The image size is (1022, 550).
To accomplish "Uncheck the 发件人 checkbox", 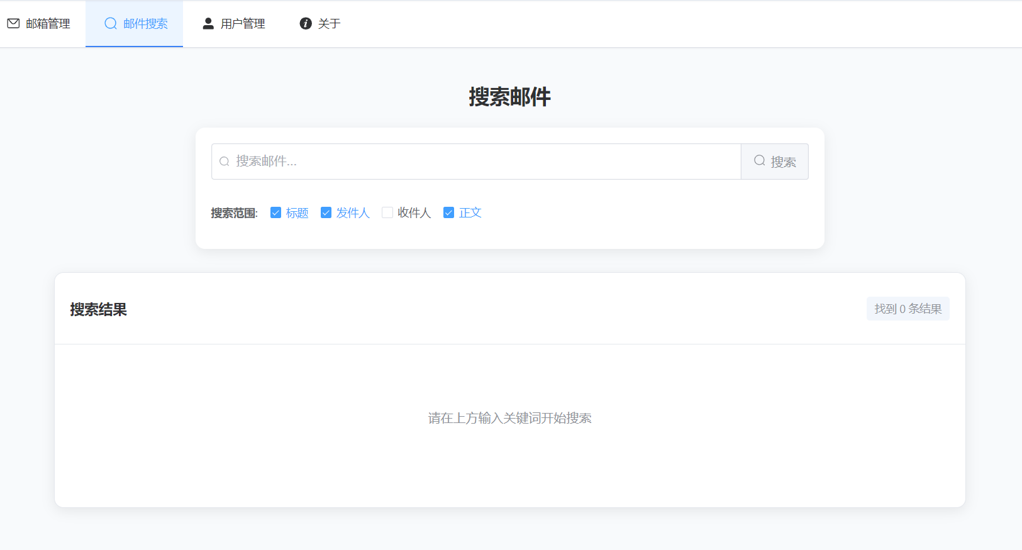I will [x=326, y=212].
